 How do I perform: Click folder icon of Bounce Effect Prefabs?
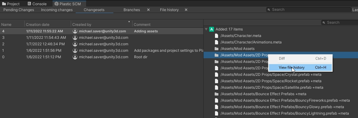[217, 94]
